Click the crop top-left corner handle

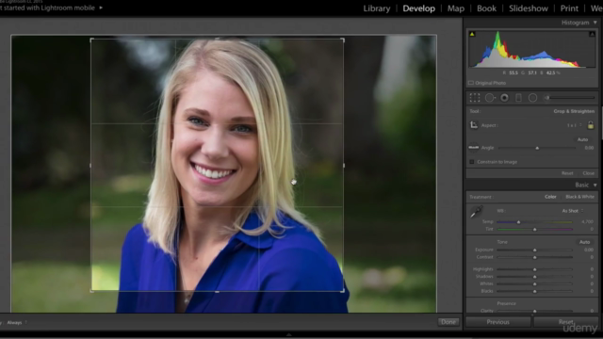(x=91, y=40)
